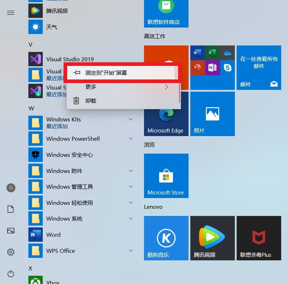This screenshot has width=288, height=284.
Task: Open the Settings gear icon
Action: 11,252
